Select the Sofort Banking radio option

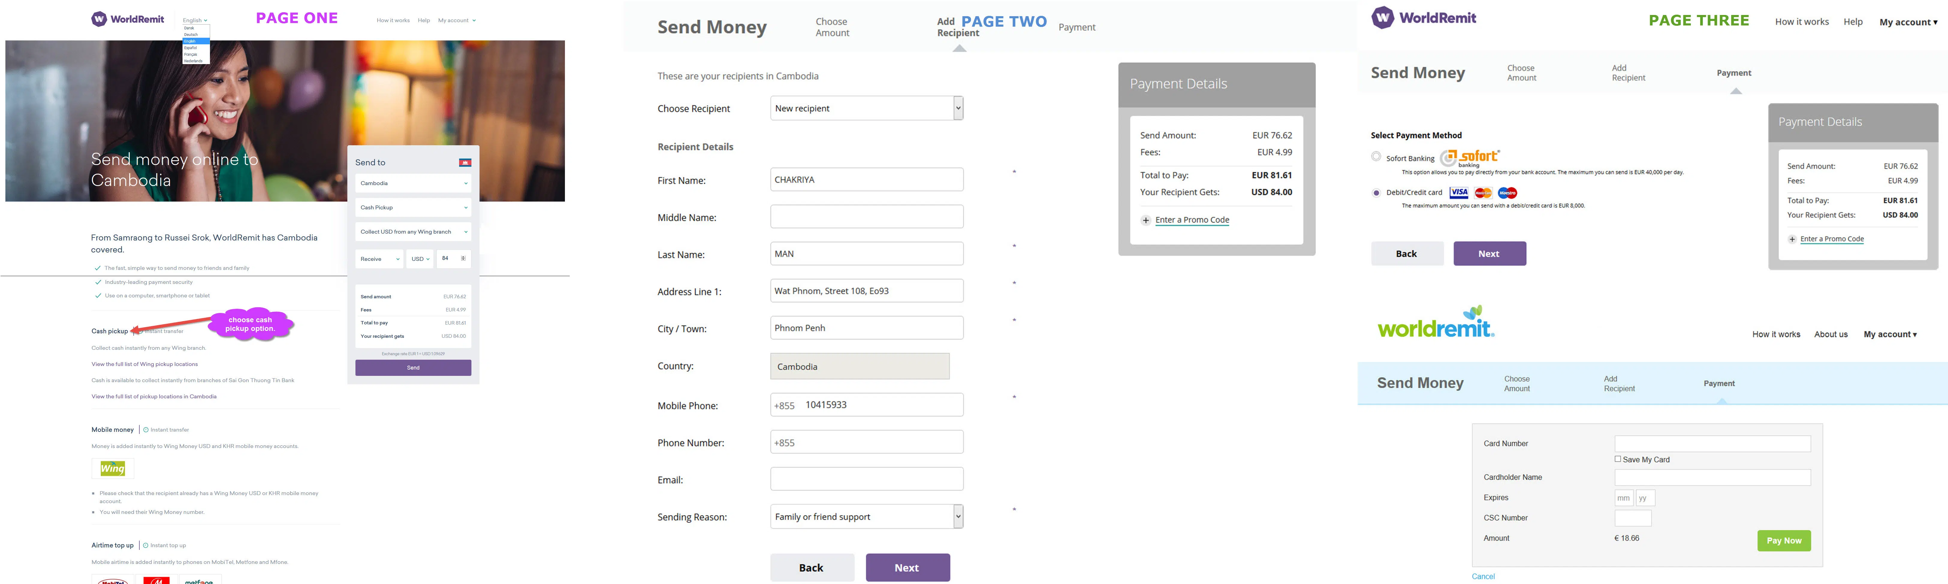tap(1376, 156)
